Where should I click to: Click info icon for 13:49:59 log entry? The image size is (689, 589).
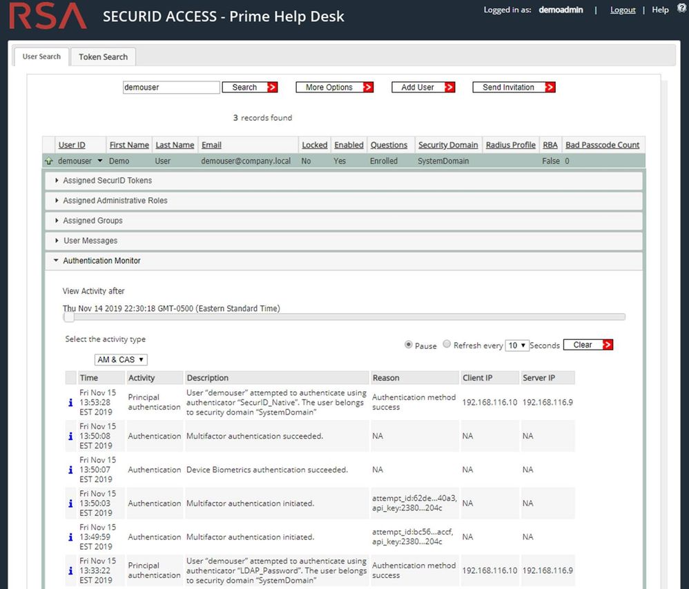point(70,537)
